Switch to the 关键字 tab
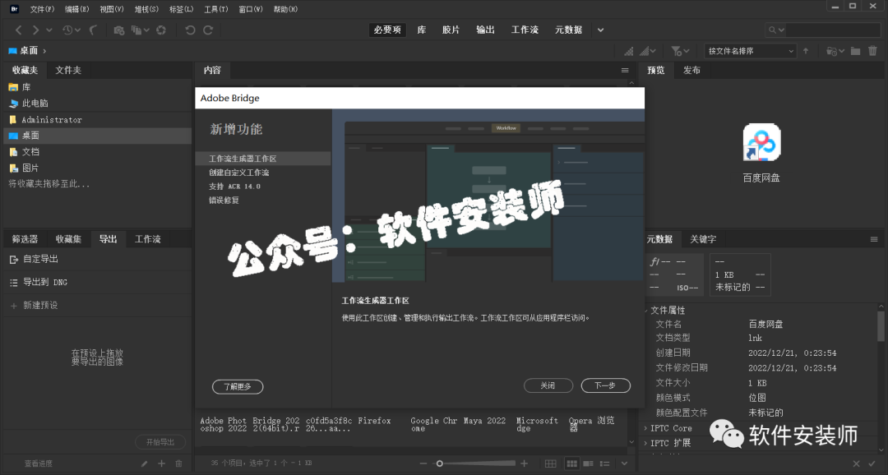888x475 pixels. [703, 239]
